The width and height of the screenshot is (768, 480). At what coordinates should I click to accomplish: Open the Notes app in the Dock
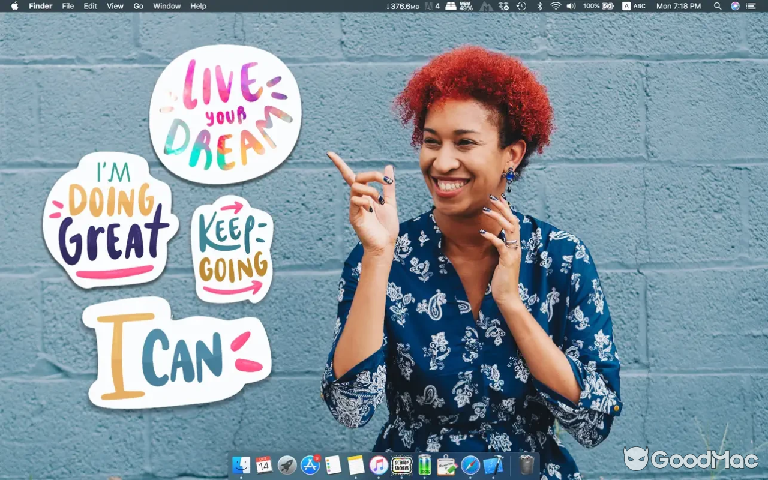[x=355, y=465]
